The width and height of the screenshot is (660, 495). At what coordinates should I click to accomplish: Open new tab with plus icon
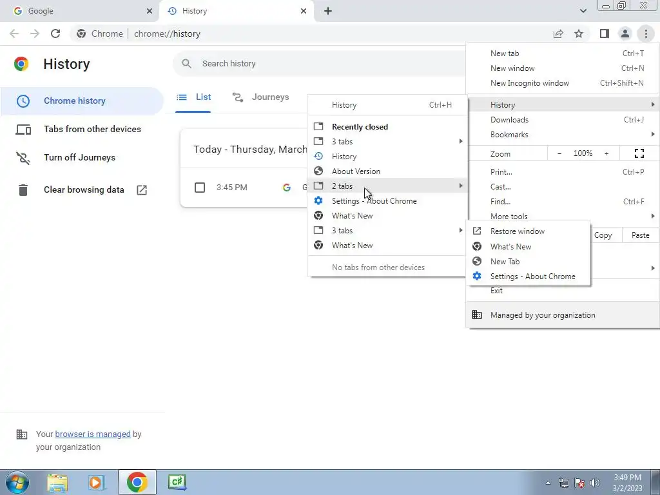pyautogui.click(x=328, y=11)
